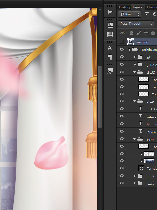Expand the تماس group
The width and height of the screenshot is (157, 210).
[134, 65]
